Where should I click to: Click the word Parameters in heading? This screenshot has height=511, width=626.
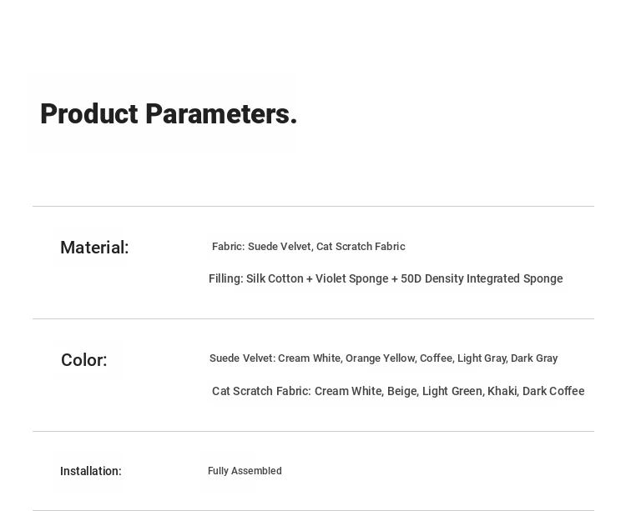(221, 114)
